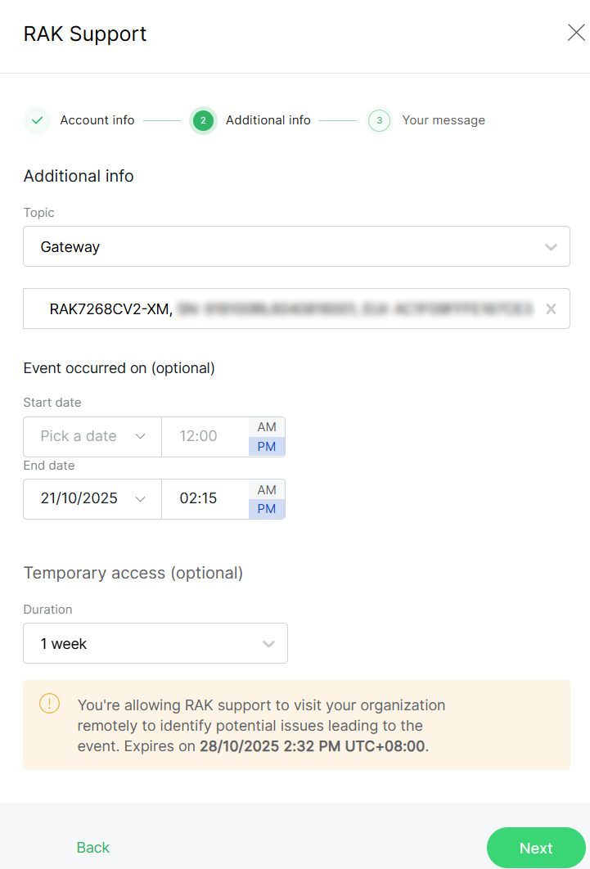The image size is (590, 869).
Task: Go to the Your message step
Action: coord(444,120)
